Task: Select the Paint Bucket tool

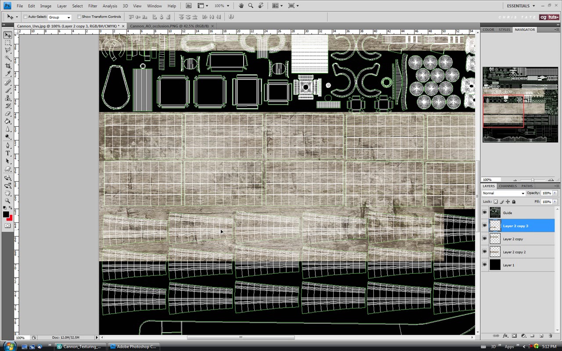Action: [8, 121]
